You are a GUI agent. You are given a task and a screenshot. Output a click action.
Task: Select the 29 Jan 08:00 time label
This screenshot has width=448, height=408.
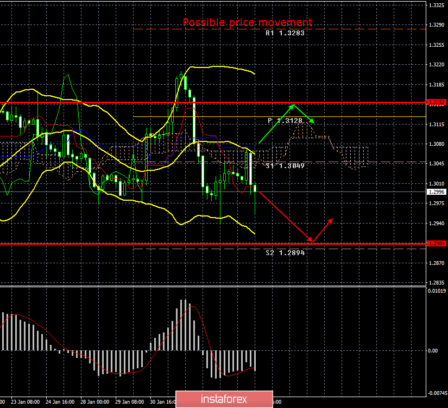[x=131, y=402]
